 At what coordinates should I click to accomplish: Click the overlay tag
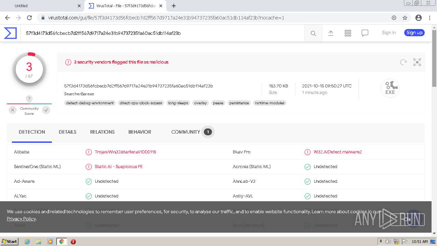(200, 103)
